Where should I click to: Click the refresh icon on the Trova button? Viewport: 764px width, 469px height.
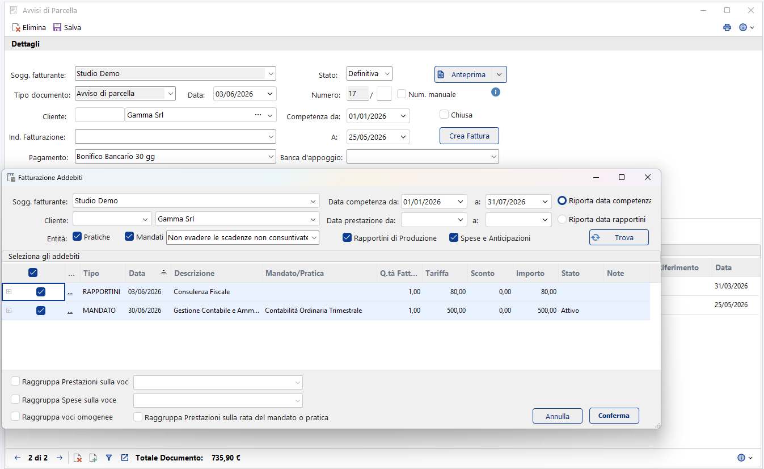[x=596, y=237]
